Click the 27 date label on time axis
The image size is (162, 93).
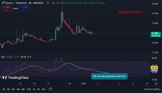[x=48, y=83]
